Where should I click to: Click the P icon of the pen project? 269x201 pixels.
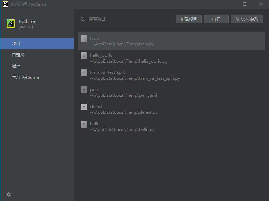pyautogui.click(x=84, y=90)
